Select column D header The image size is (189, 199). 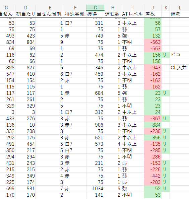coord(25,8)
